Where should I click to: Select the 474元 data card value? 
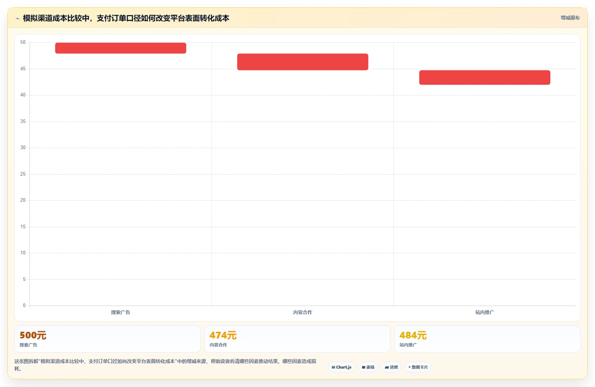(x=223, y=335)
